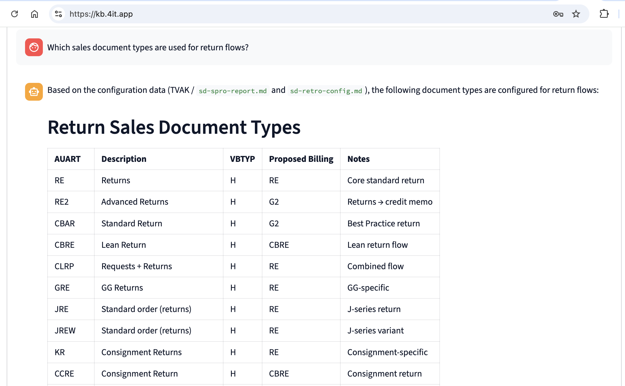Bookmark this page with the star
Viewport: 625px width, 386px height.
[575, 14]
